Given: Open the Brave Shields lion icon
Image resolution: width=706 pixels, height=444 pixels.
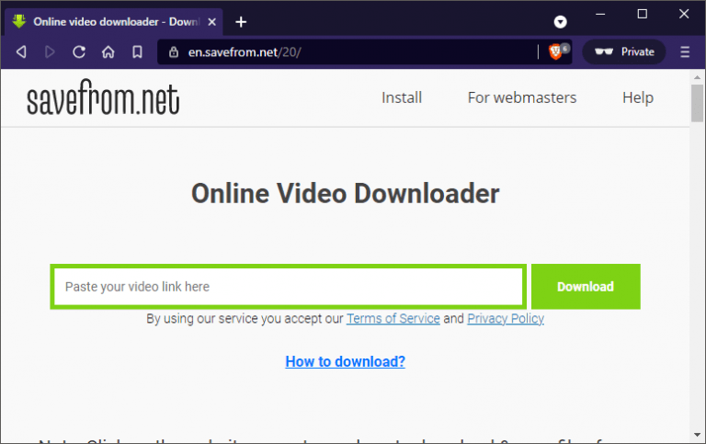Looking at the screenshot, I should [556, 52].
